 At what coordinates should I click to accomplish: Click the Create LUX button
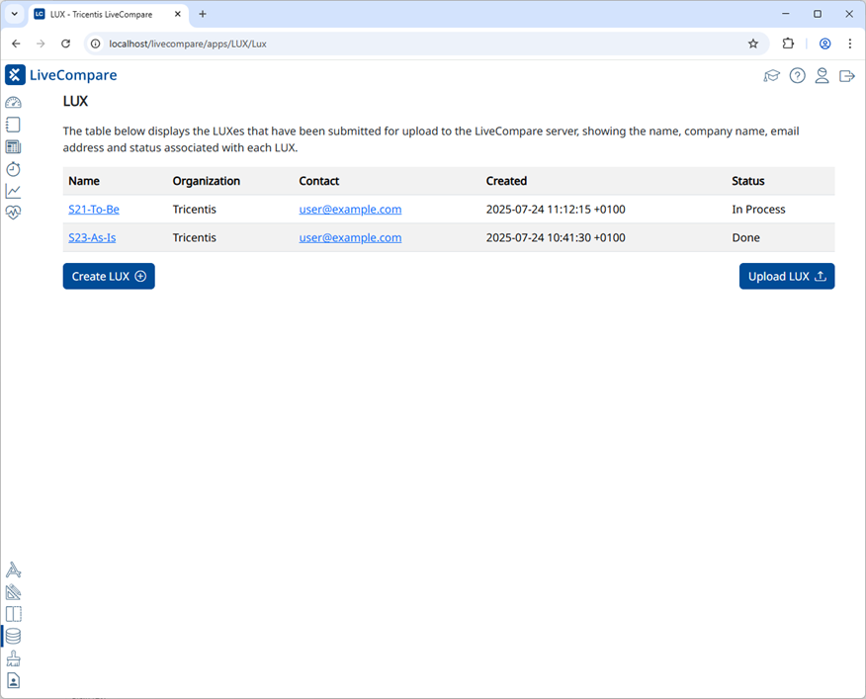(x=109, y=277)
